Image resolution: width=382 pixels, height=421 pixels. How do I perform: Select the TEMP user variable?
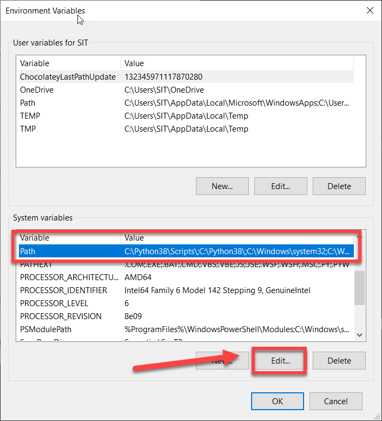click(186, 116)
